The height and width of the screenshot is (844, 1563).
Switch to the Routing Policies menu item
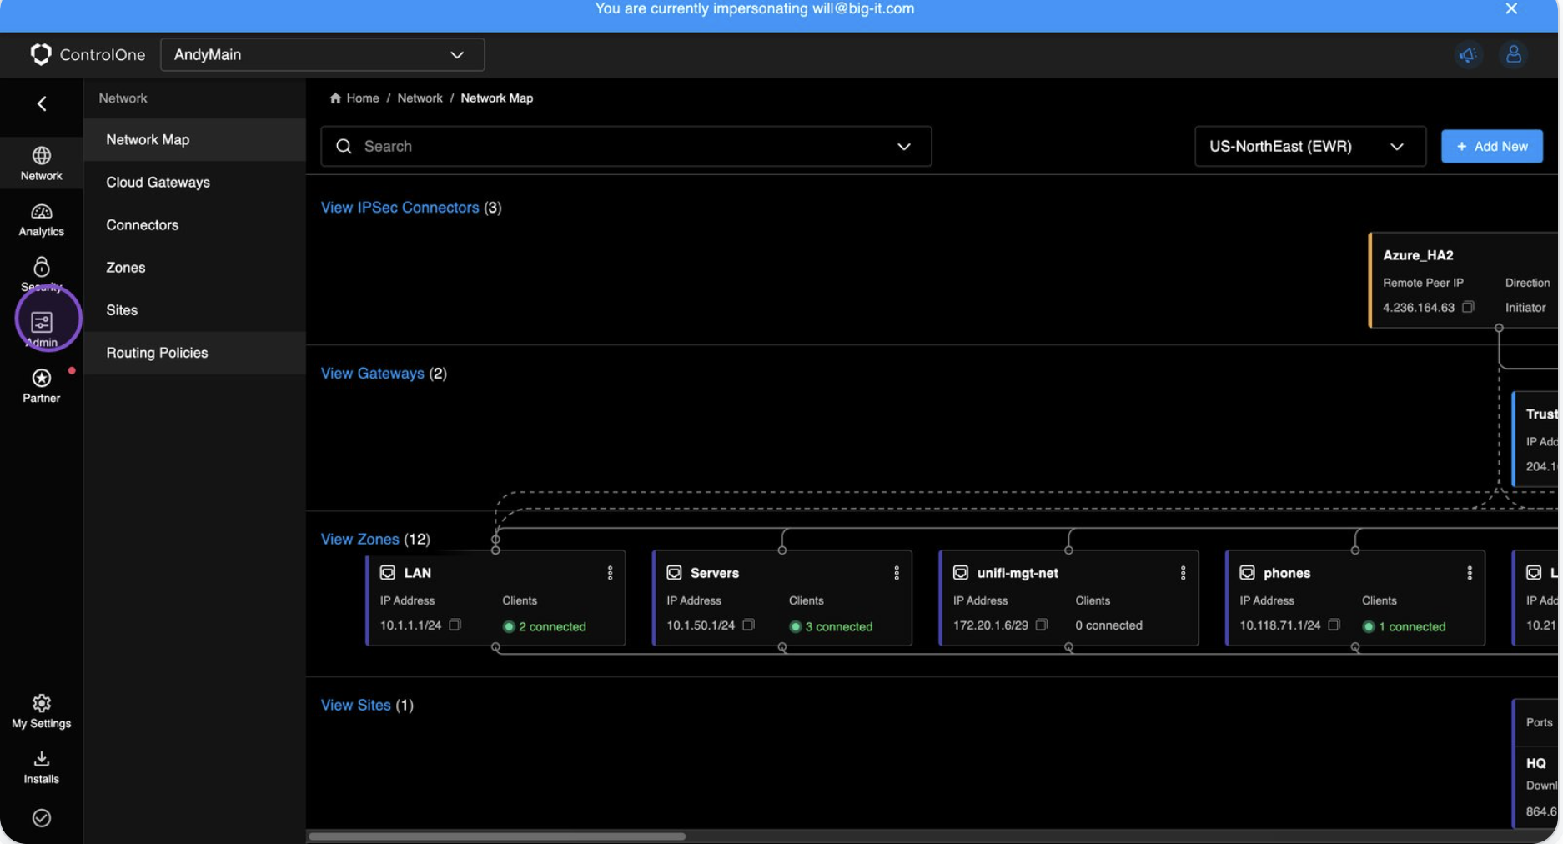pyautogui.click(x=156, y=352)
